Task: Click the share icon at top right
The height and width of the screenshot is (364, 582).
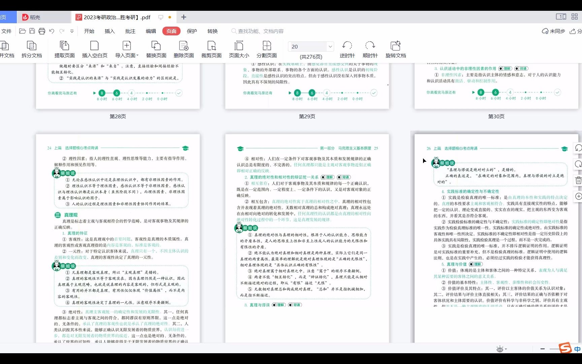Action: [x=573, y=31]
